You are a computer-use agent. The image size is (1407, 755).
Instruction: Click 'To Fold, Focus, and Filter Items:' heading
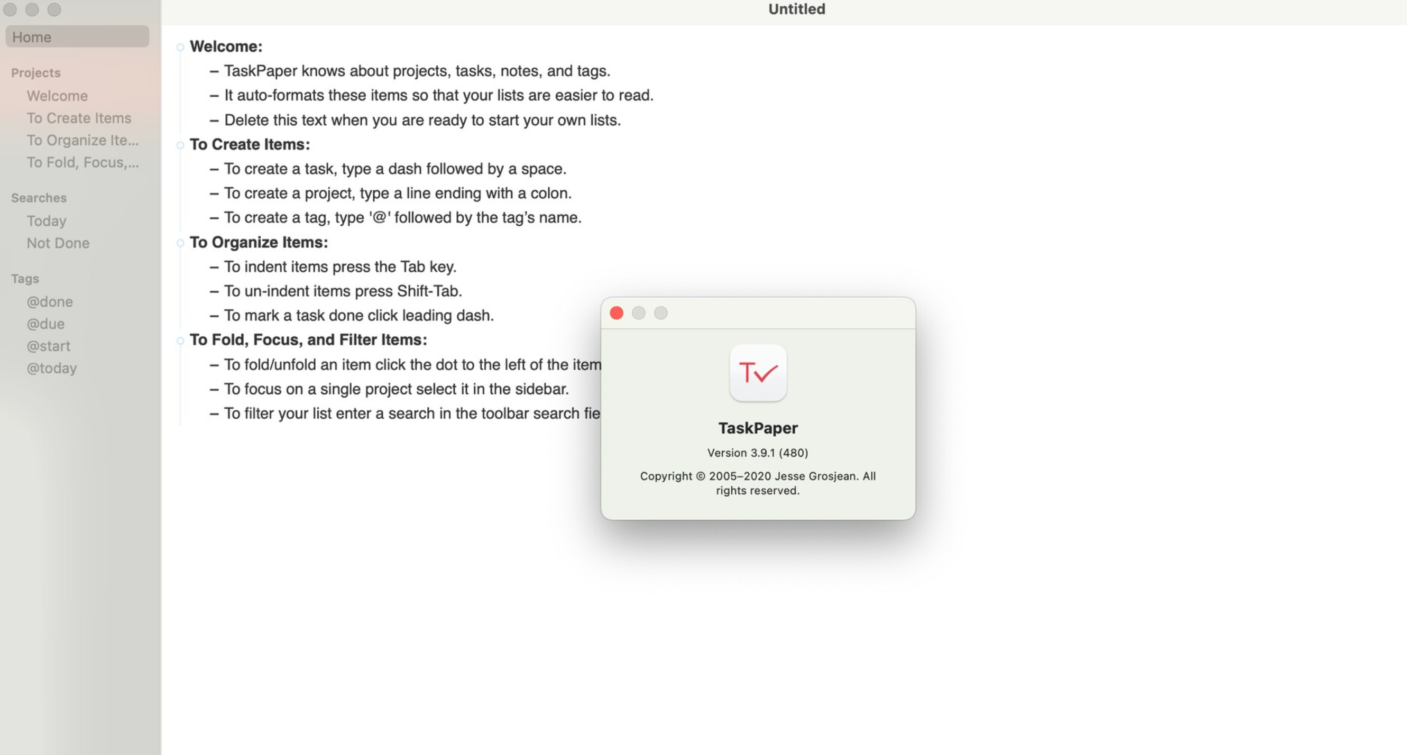[x=308, y=340]
